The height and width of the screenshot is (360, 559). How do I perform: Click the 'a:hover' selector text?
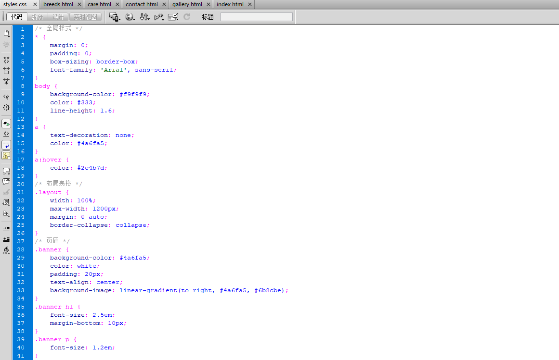48,160
